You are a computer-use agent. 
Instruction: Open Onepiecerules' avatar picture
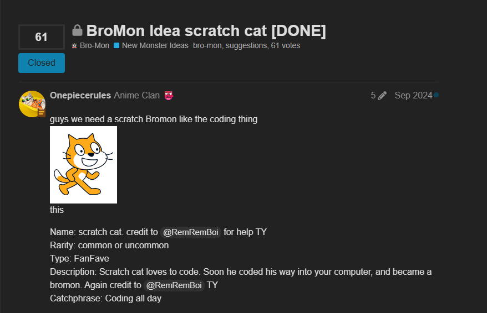pyautogui.click(x=32, y=104)
